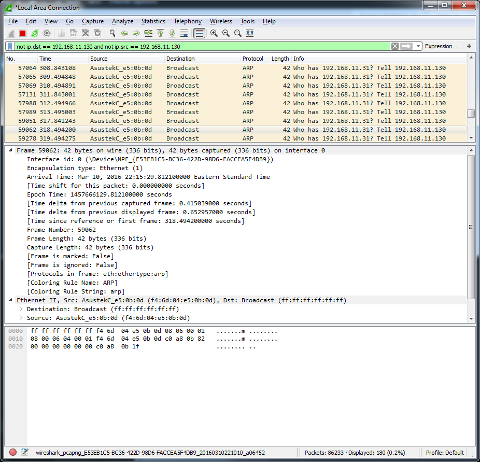Select hex bytes row at offset 0010
The width and height of the screenshot is (480, 462).
pos(118,339)
